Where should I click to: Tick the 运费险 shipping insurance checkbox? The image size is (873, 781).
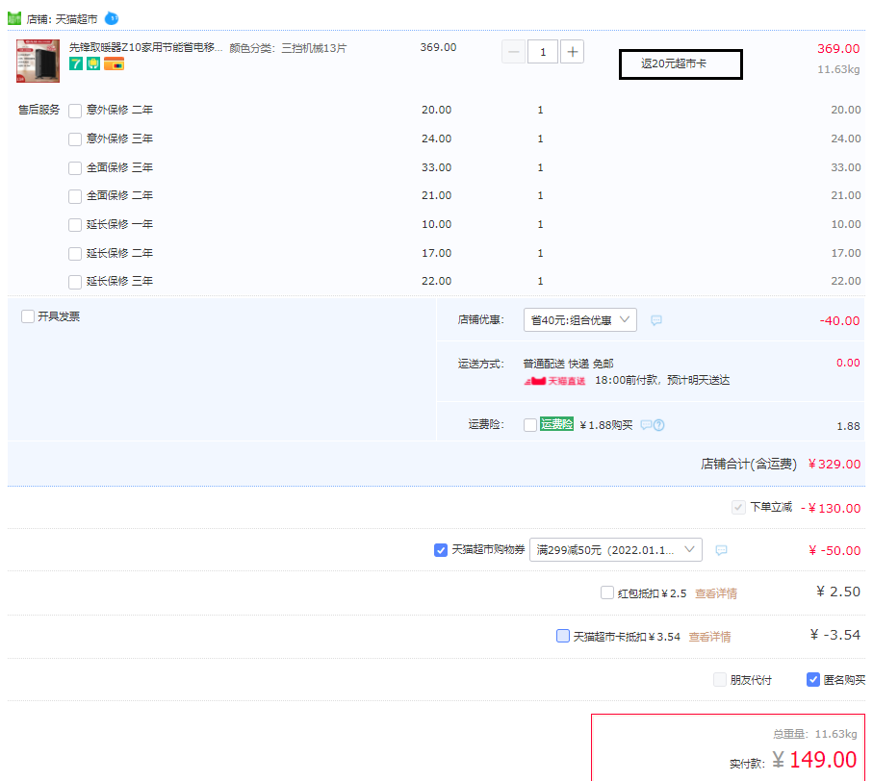coord(530,425)
